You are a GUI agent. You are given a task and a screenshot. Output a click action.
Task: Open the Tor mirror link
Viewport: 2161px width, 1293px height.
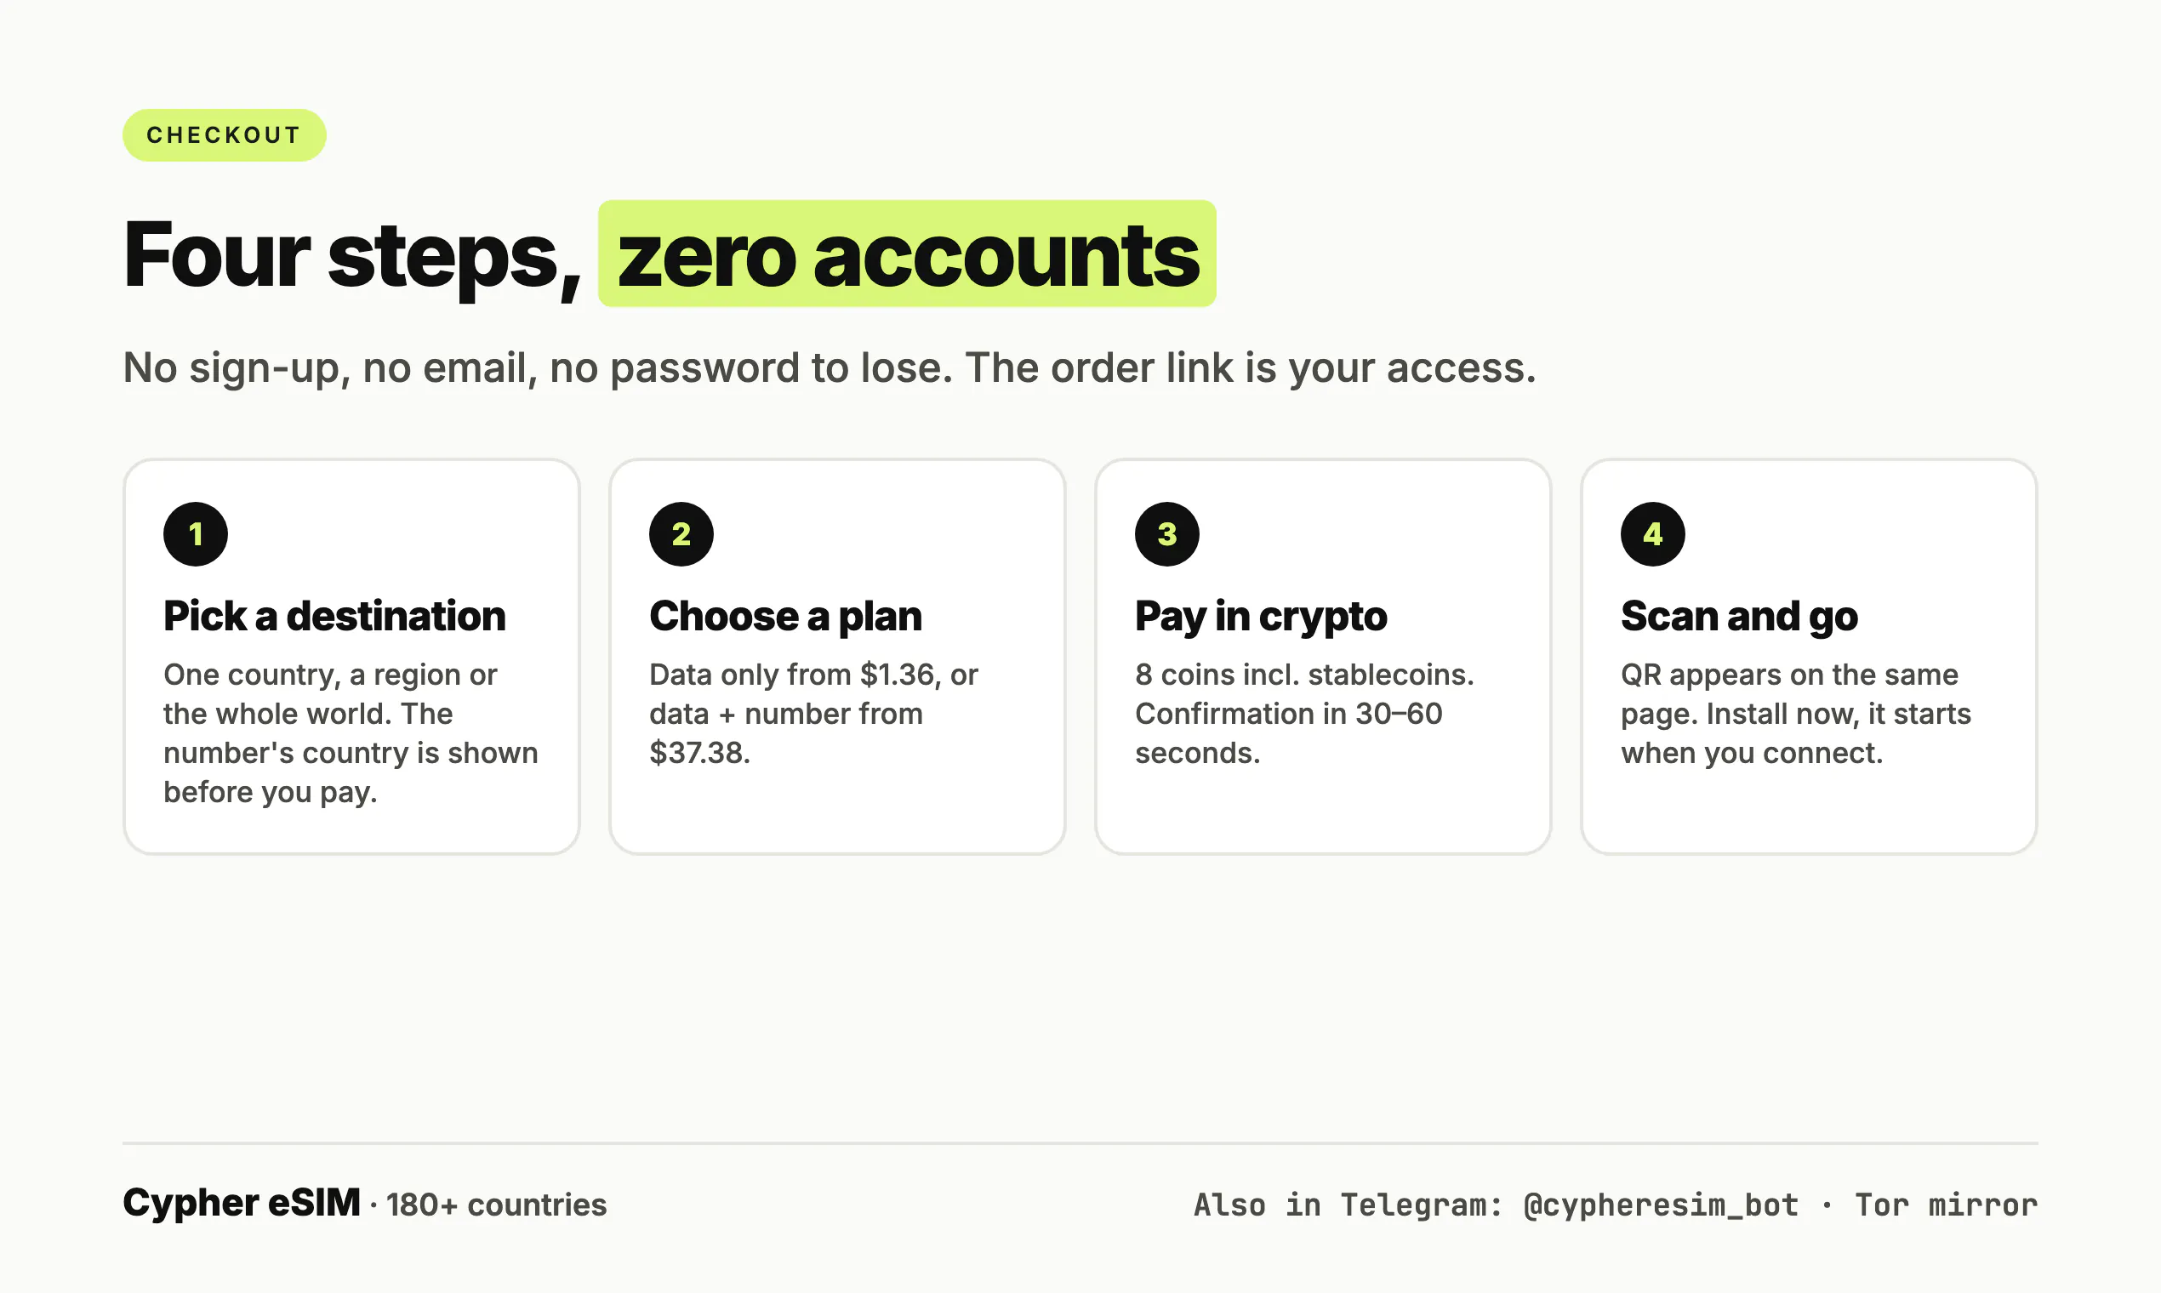tap(1946, 1205)
